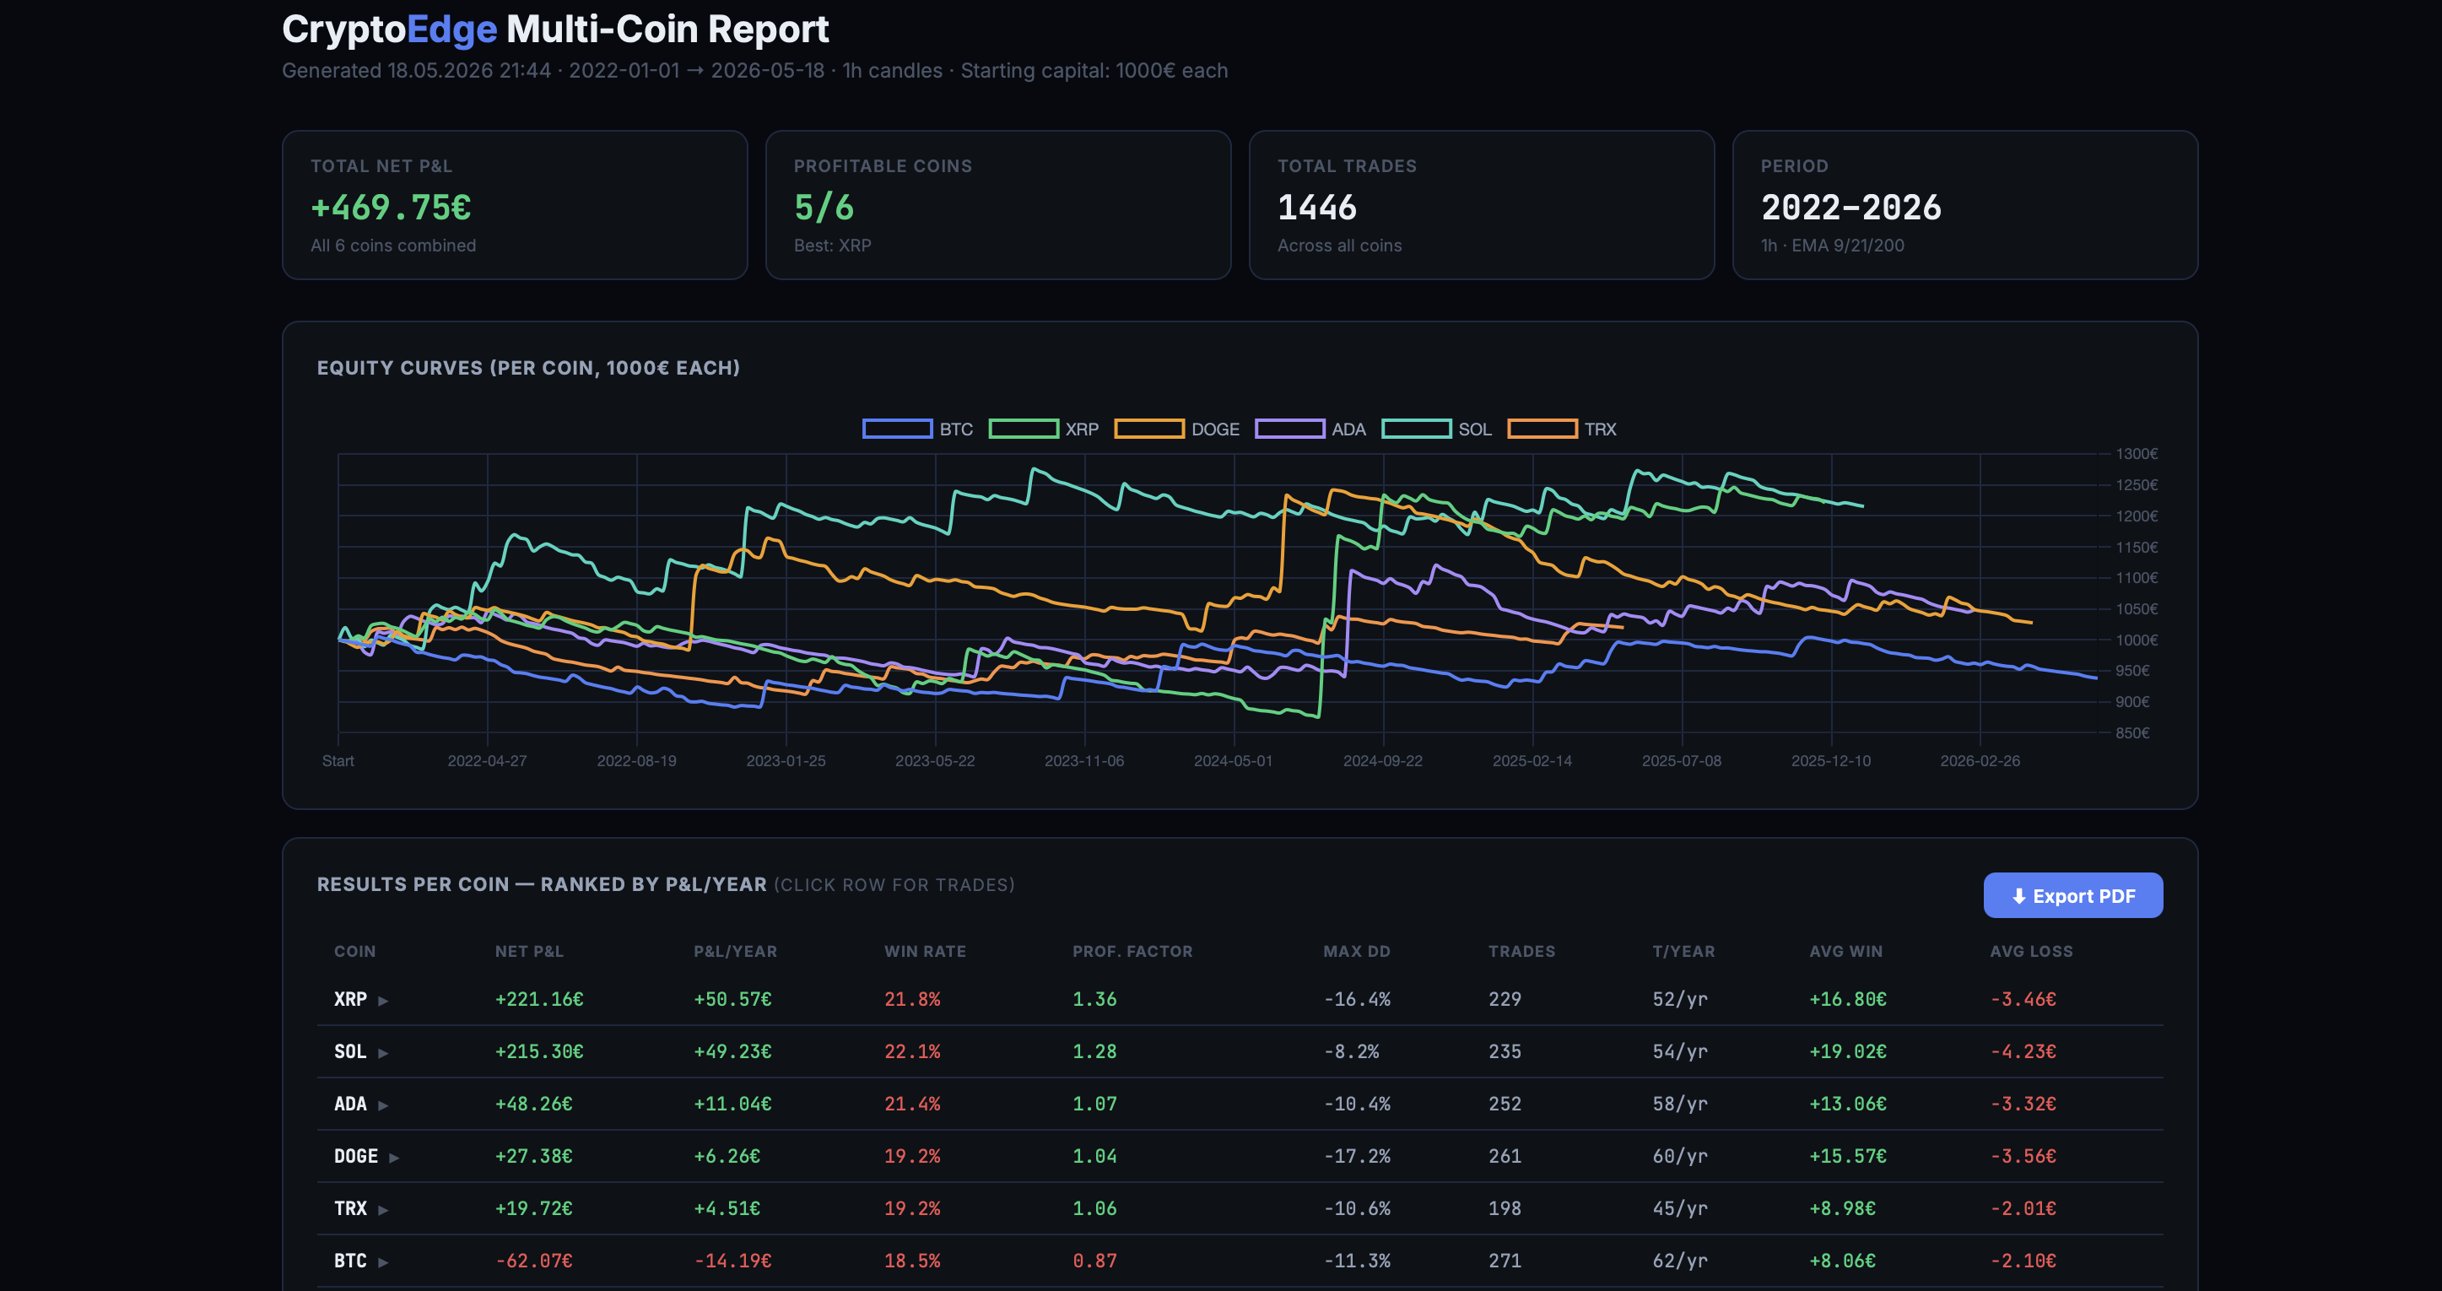Click the Equity Curves chart heading
Screen dimensions: 2442x1291
(528, 367)
